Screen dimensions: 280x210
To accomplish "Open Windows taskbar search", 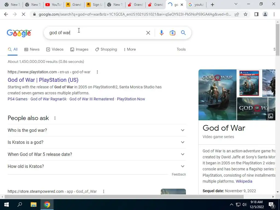I will [x=20, y=205].
